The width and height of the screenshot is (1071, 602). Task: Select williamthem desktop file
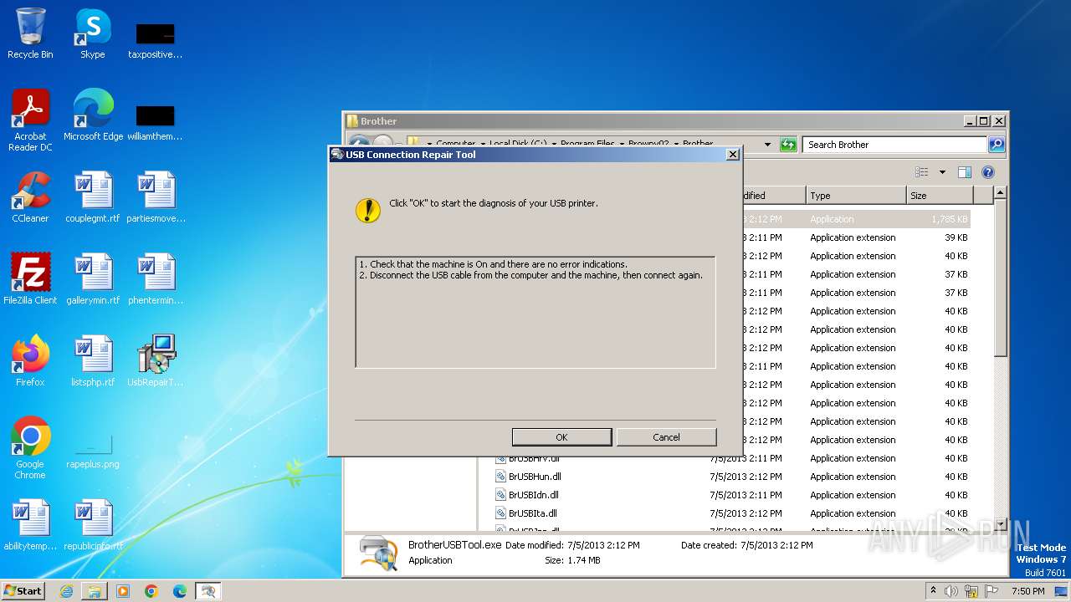tap(156, 122)
